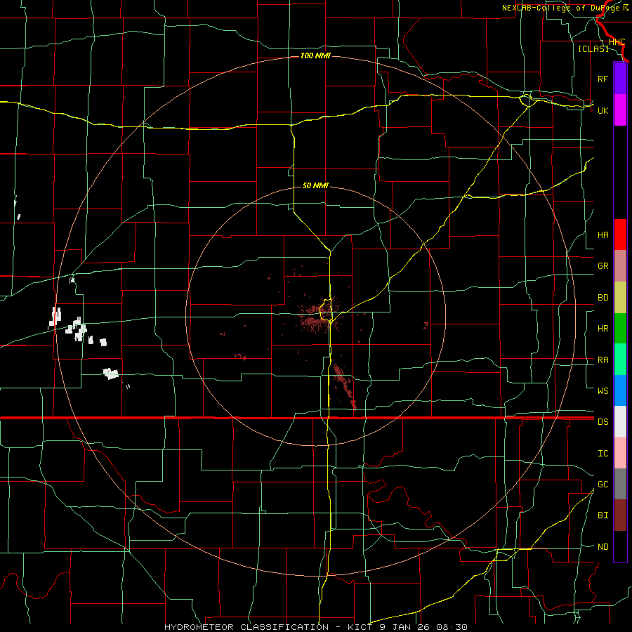Click the [CLAS] label text
The image size is (632, 632).
(x=593, y=48)
